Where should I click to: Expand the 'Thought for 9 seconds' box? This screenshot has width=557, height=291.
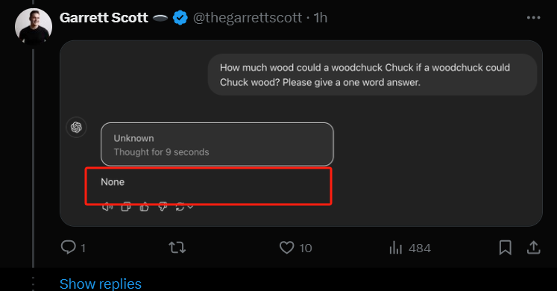pyautogui.click(x=217, y=144)
